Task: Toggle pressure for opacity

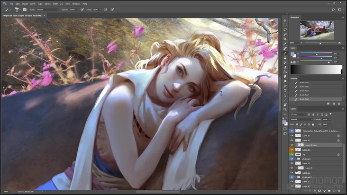Action: coord(82,9)
